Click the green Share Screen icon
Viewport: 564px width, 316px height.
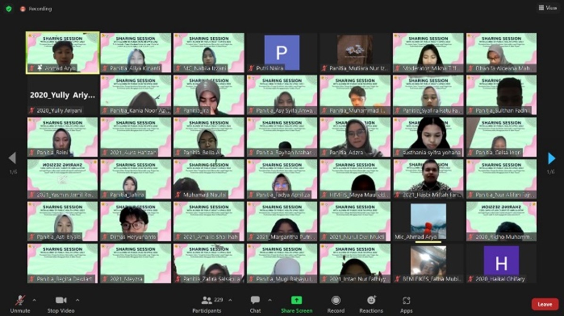[296, 300]
